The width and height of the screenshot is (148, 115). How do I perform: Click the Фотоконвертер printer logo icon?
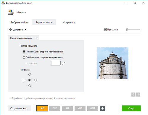[x=11, y=12]
